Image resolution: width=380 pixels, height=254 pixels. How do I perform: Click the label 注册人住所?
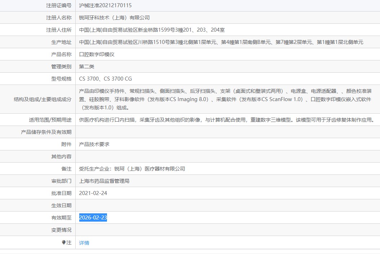[x=59, y=30]
